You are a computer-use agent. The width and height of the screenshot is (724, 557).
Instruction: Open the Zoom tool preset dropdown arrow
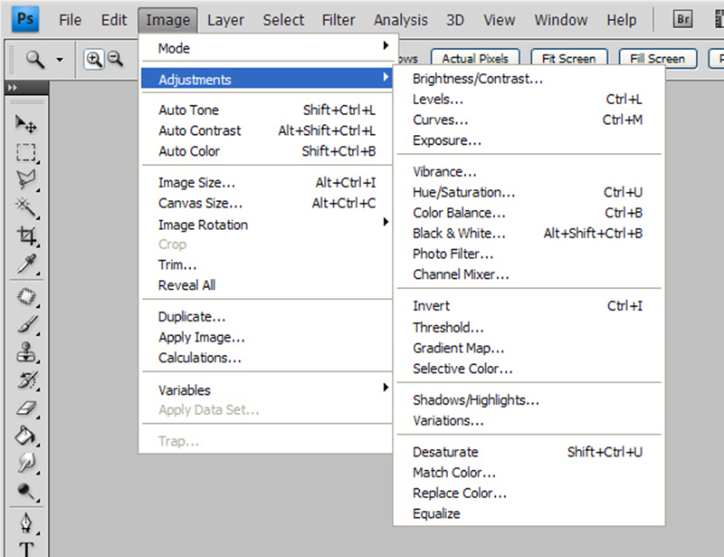pyautogui.click(x=60, y=60)
